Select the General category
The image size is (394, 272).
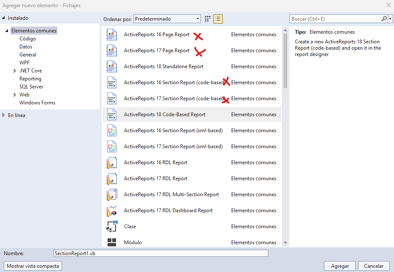[x=28, y=55]
